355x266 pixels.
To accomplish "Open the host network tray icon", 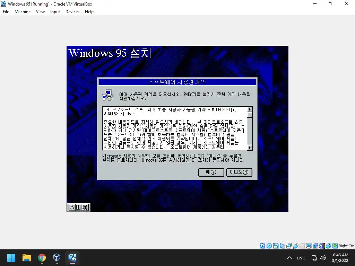I will 314,258.
